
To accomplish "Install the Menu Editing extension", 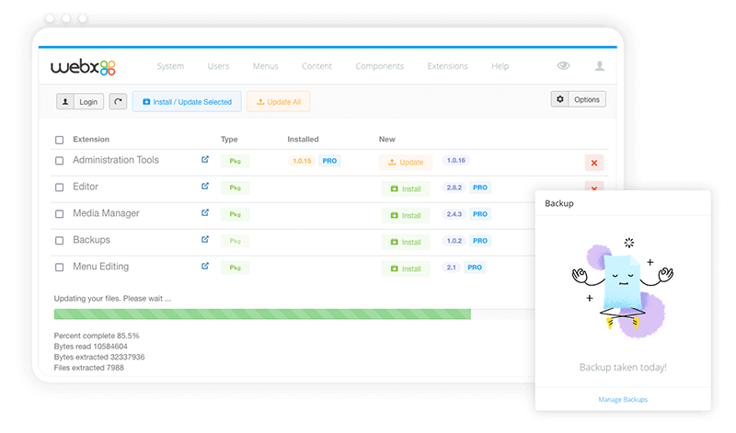I will coord(406,268).
